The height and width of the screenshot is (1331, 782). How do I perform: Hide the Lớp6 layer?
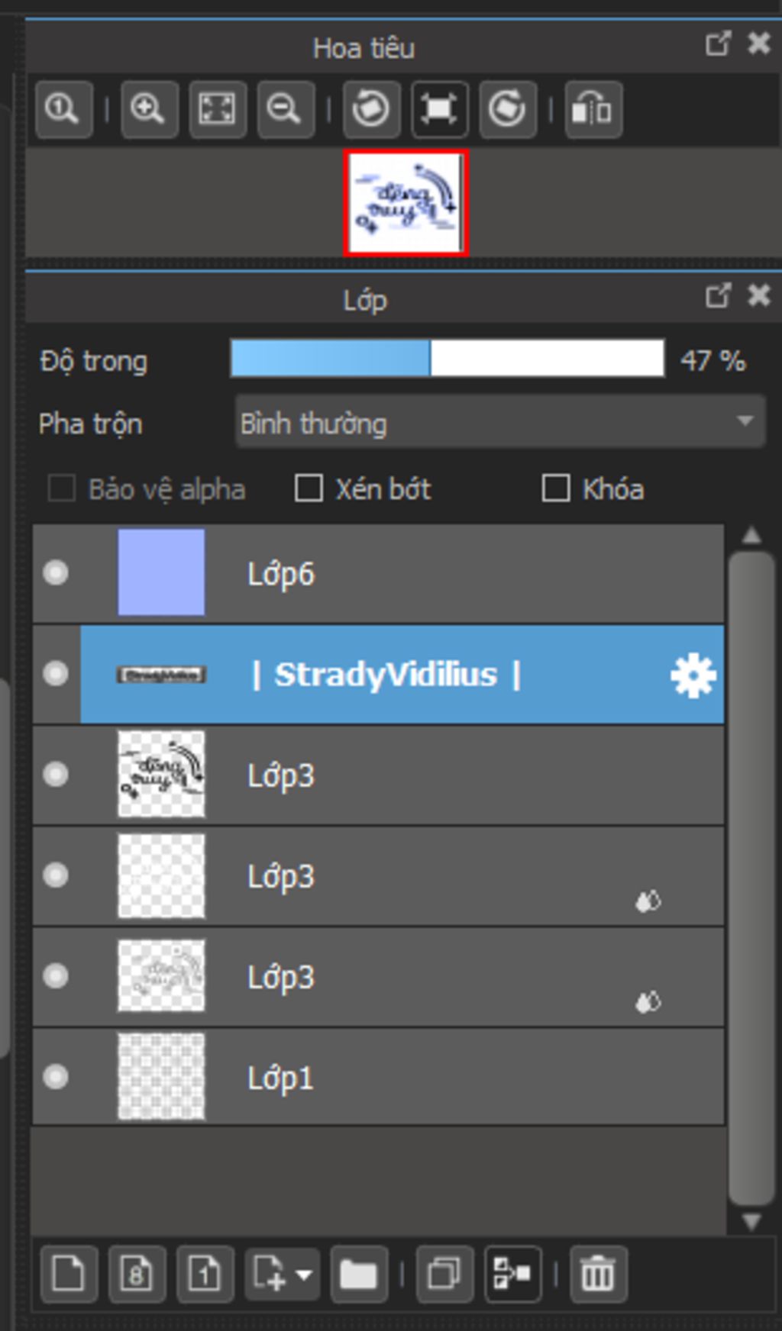pos(56,573)
